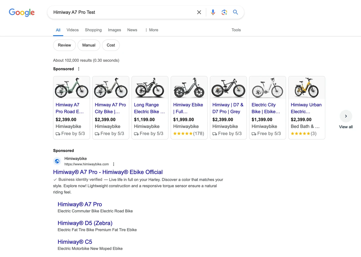
Task: Click the Google logo
Action: (x=22, y=12)
